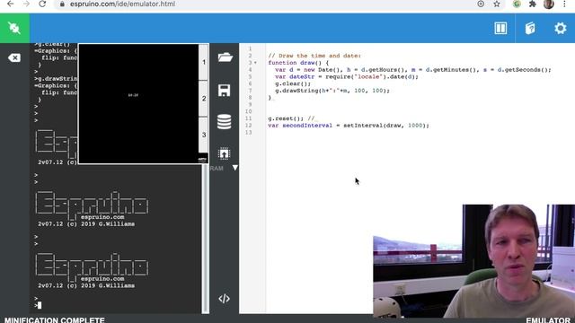Reload the page in the browser
575x323 pixels.
click(x=42, y=4)
